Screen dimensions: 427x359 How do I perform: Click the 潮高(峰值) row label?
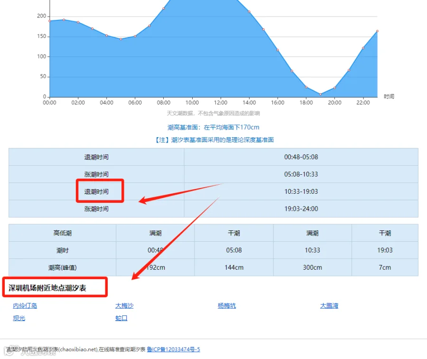62,267
